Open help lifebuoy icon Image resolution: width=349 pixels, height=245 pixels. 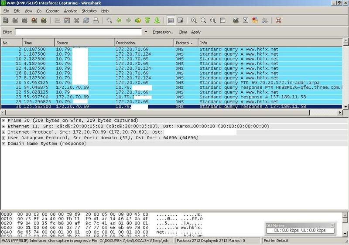point(278,20)
